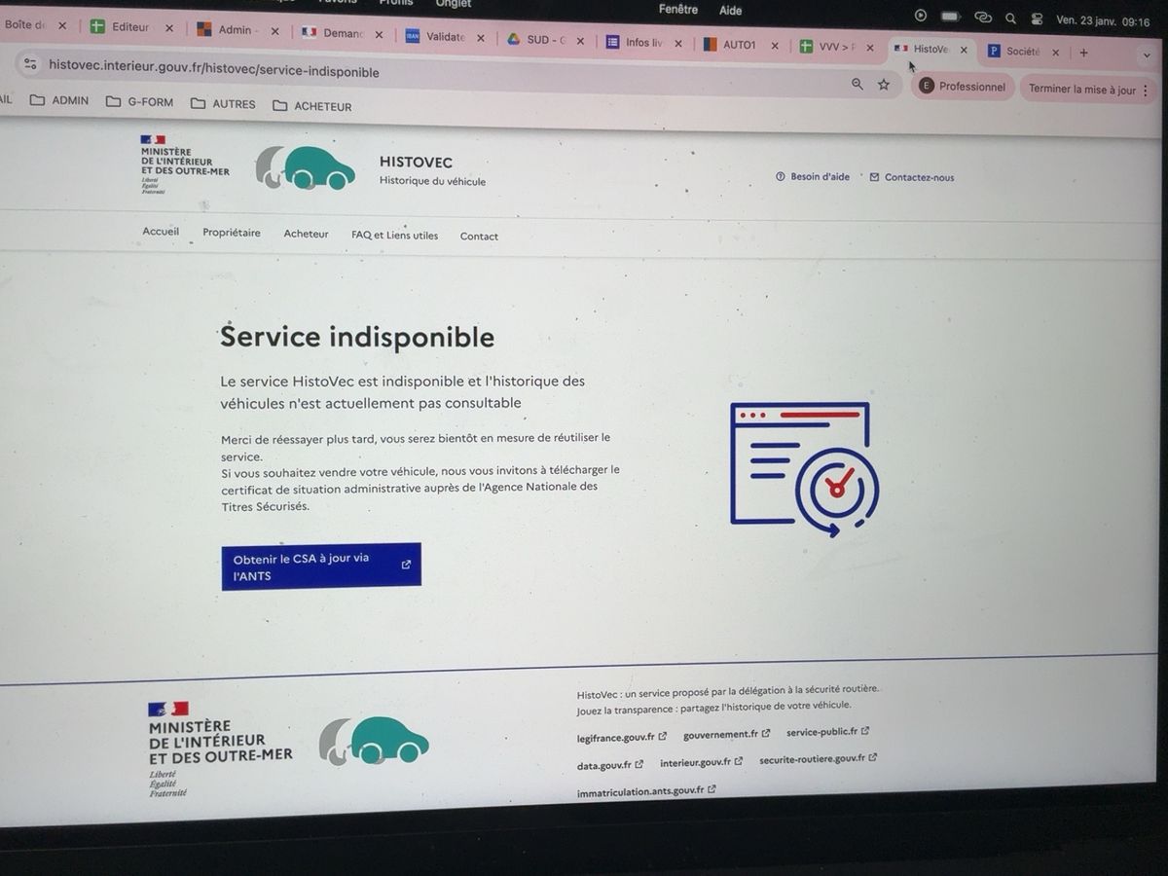Open Besoin d'aide link
The height and width of the screenshot is (876, 1168).
(813, 177)
